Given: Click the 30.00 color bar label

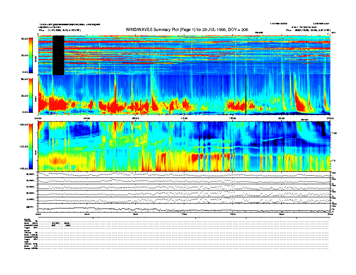Looking at the screenshot, I should point(24,96).
